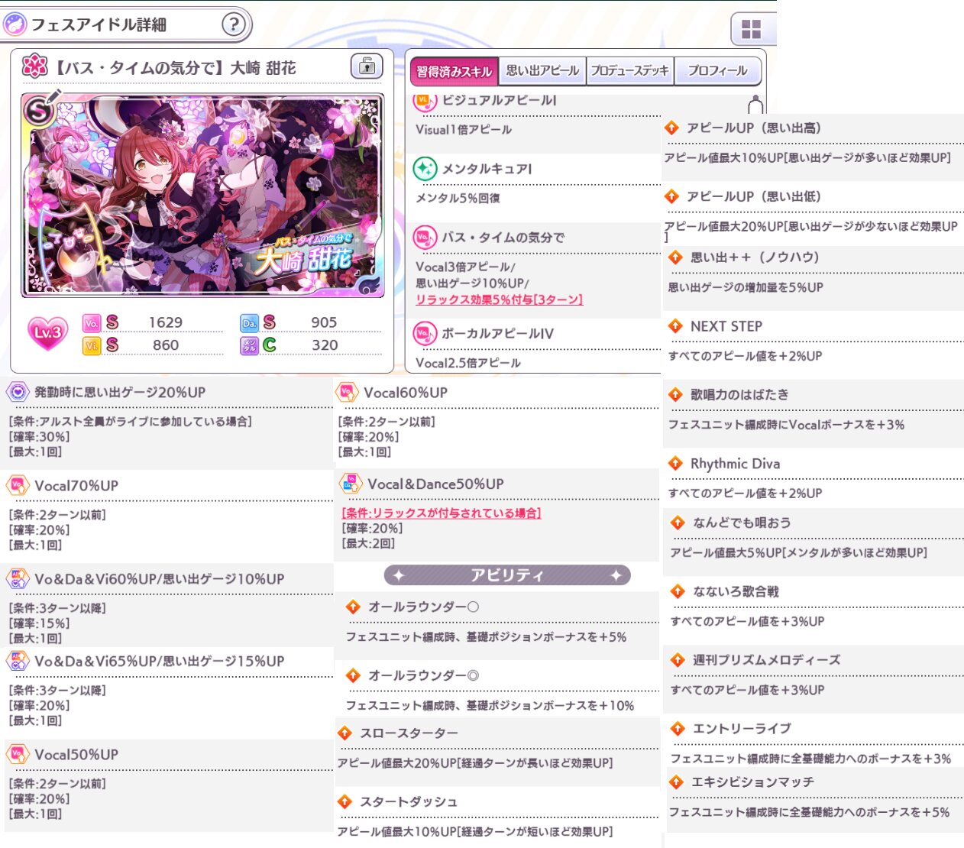Click the アビリティ section header
Screen dimensions: 964x848
coord(507,575)
